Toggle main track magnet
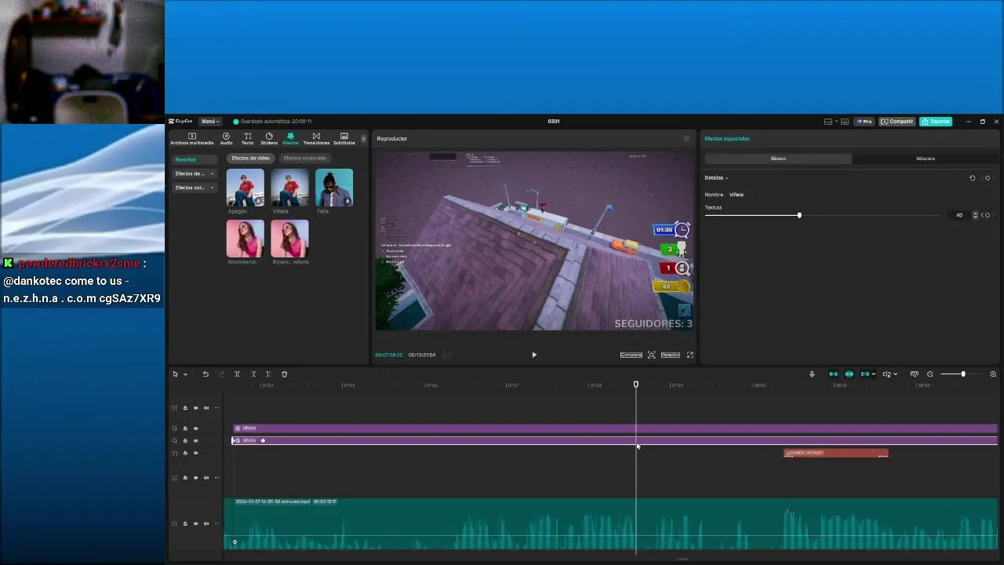The height and width of the screenshot is (565, 1004). [x=833, y=374]
